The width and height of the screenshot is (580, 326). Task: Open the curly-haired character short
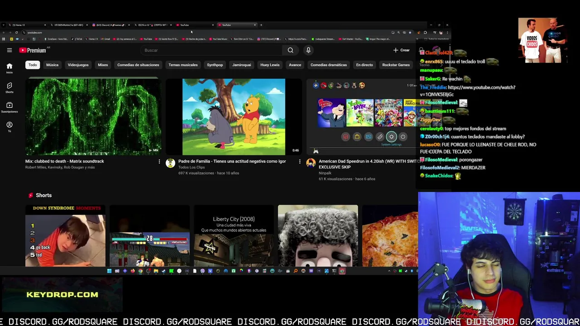click(x=318, y=236)
